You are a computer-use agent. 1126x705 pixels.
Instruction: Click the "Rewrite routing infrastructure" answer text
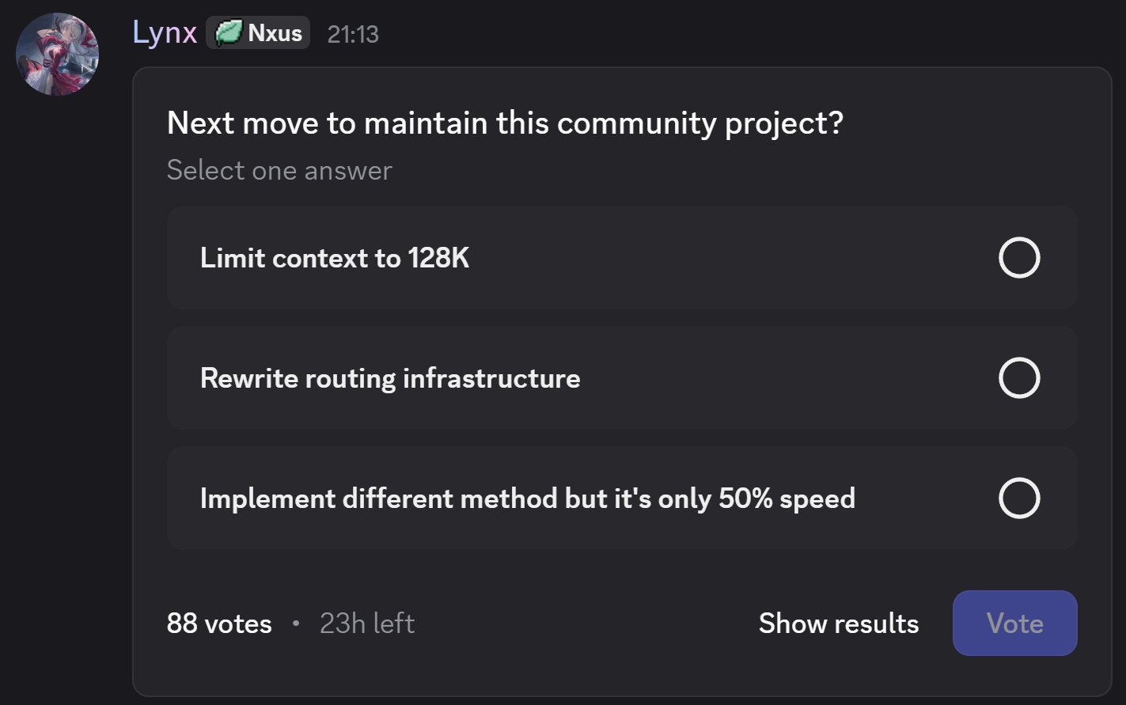(x=390, y=378)
